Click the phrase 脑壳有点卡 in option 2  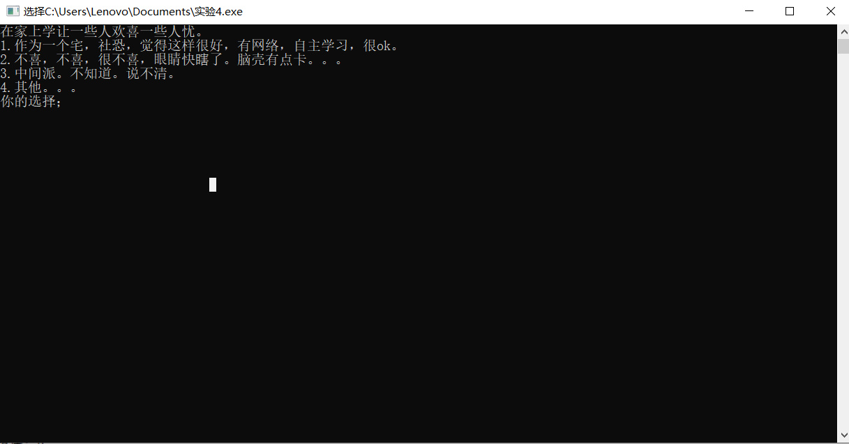272,60
